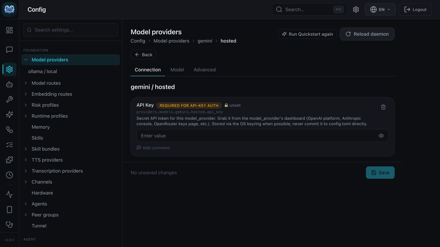Expand the Model routes tree item
The width and height of the screenshot is (440, 247).
click(x=26, y=83)
